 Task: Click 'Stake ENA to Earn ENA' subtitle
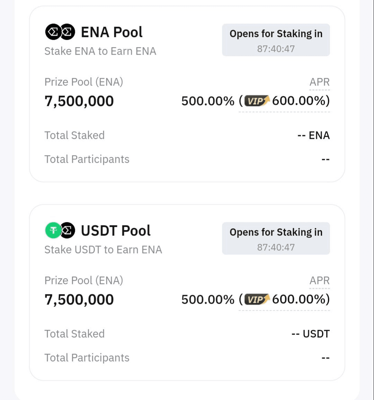pyautogui.click(x=100, y=51)
